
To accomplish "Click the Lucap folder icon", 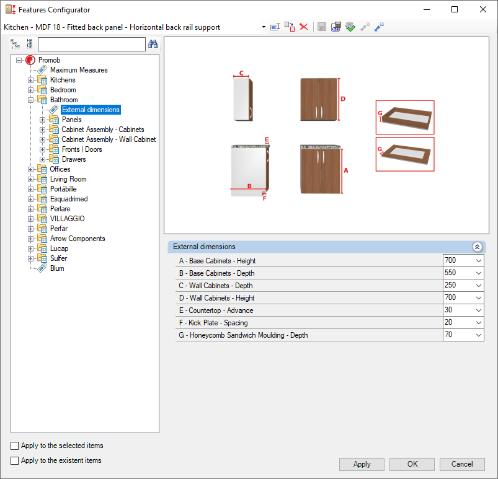I will pos(42,248).
